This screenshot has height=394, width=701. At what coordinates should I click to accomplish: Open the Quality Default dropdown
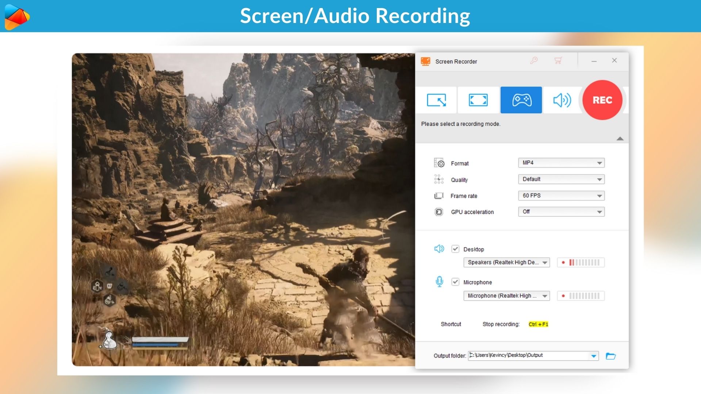coord(561,179)
